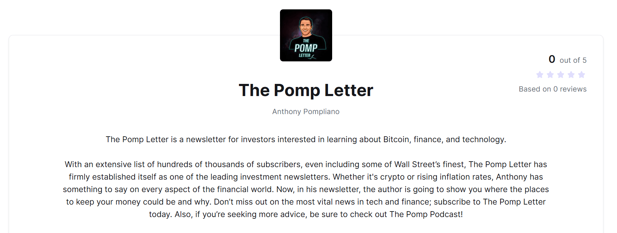This screenshot has height=233, width=617.
Task: Click the POMP text inside the logo
Action: (306, 48)
